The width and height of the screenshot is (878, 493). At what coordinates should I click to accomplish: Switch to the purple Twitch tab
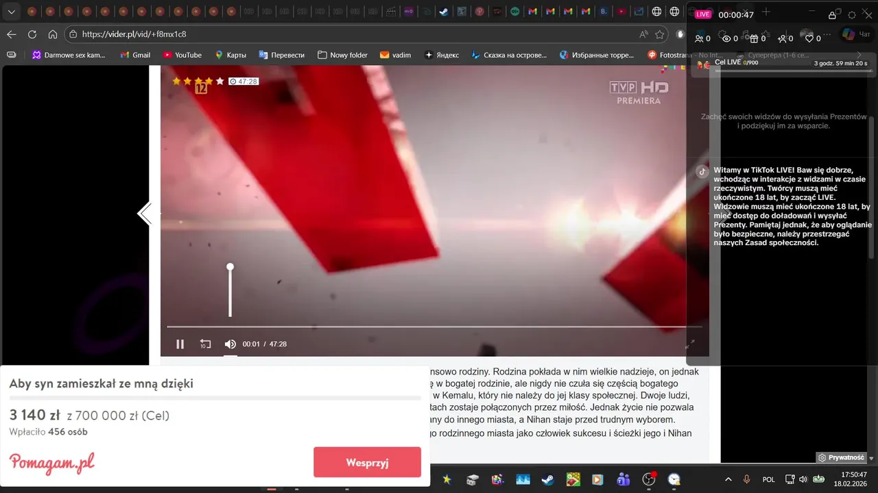click(409, 12)
